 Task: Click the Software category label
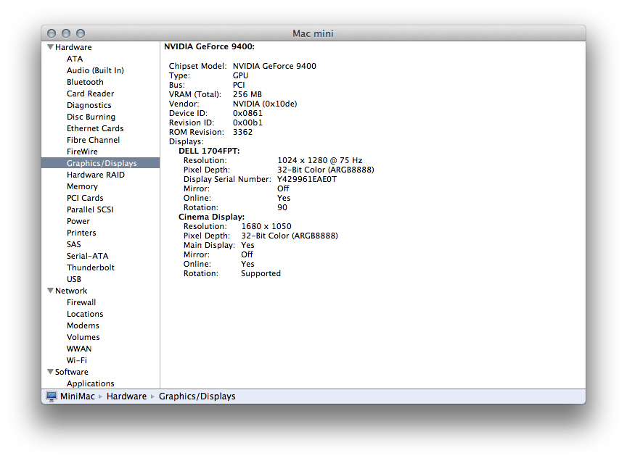point(72,372)
